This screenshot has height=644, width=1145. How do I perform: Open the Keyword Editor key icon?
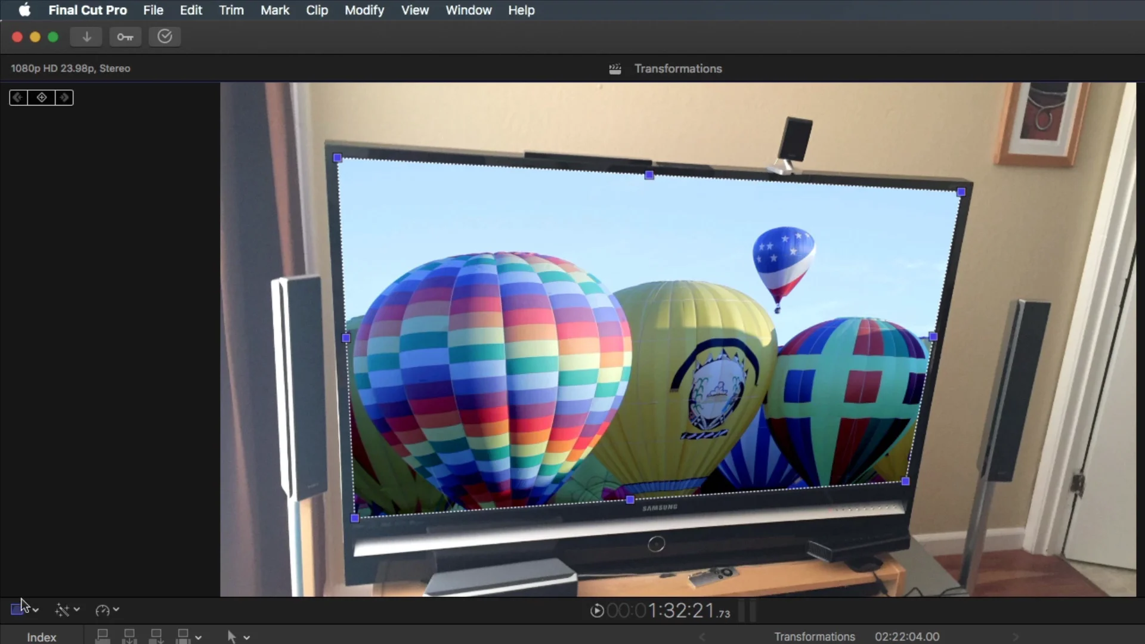click(125, 37)
